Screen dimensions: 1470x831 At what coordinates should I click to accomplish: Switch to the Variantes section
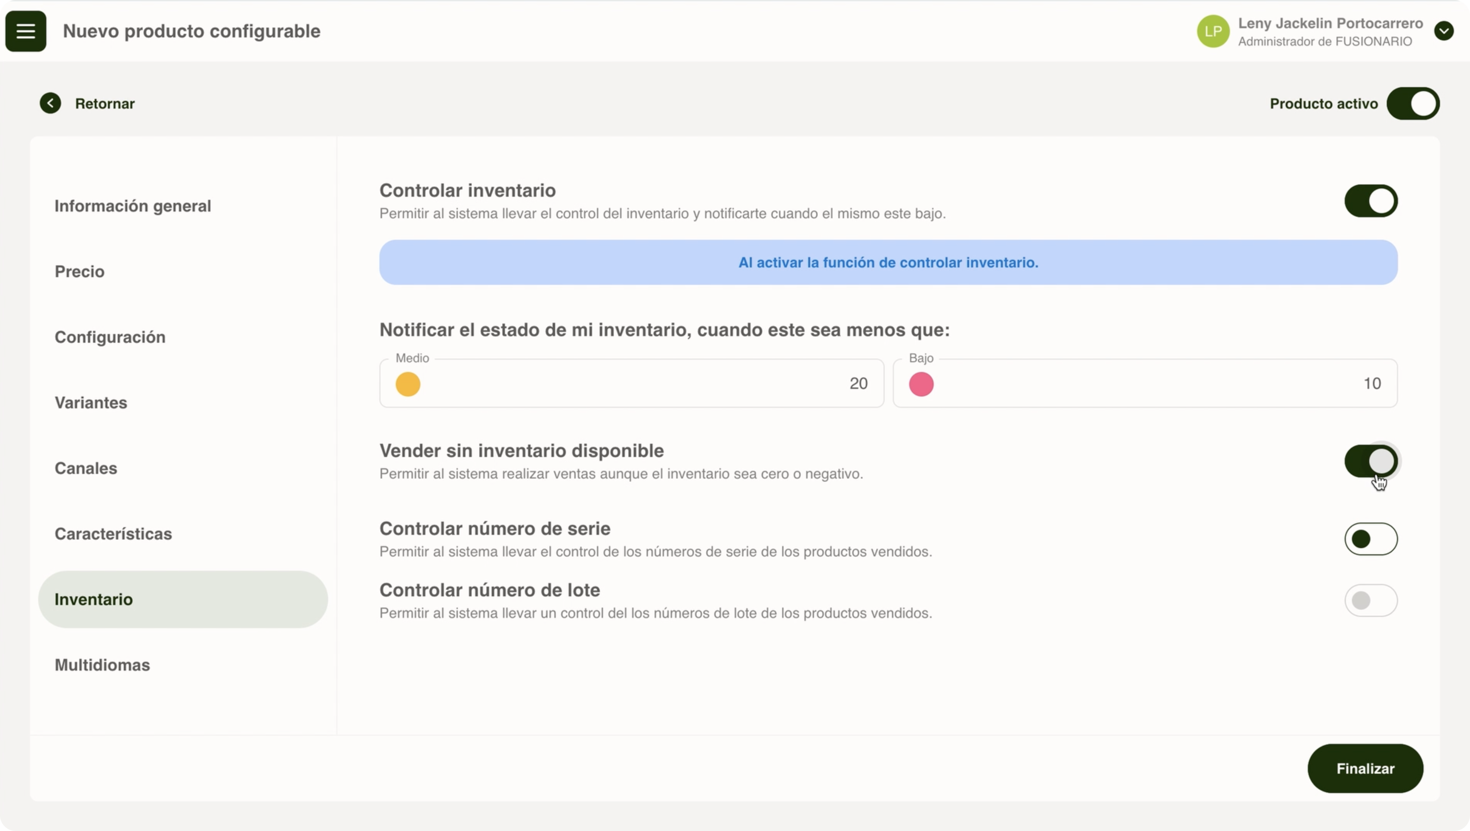coord(91,403)
